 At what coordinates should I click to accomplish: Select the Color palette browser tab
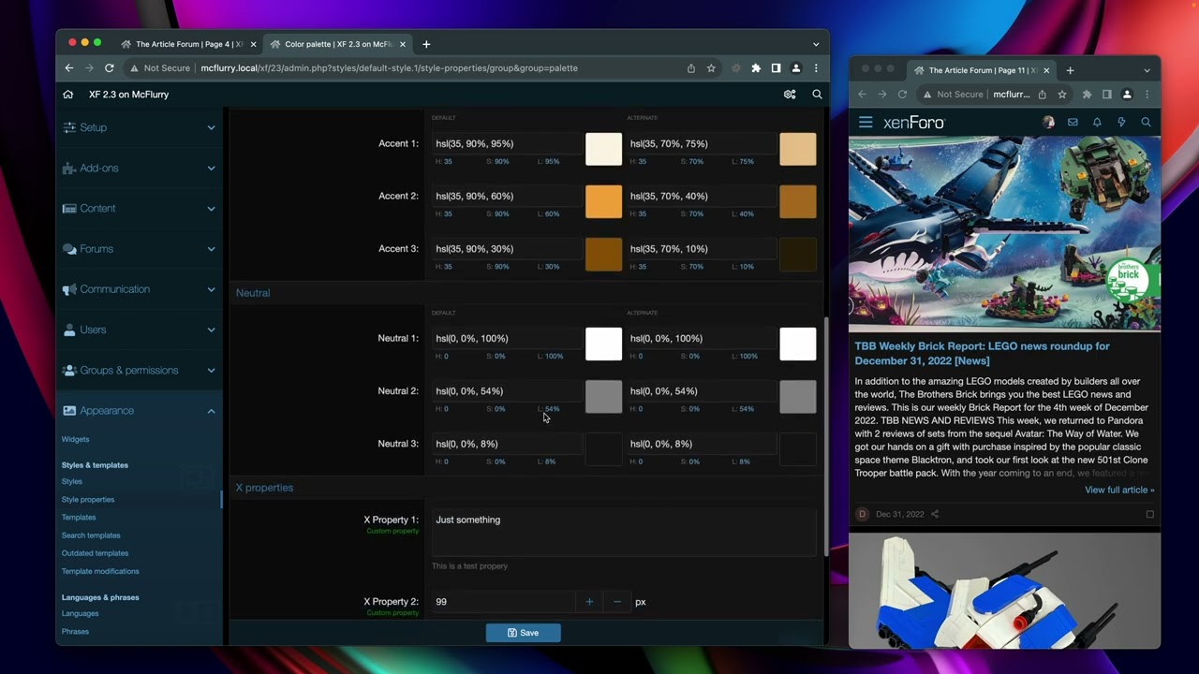(337, 44)
